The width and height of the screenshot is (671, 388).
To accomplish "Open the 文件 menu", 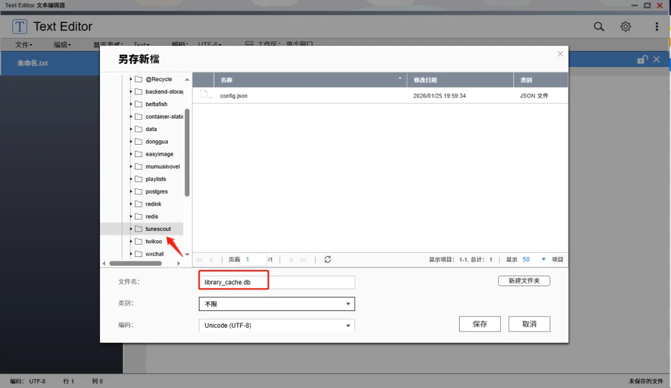I will (24, 45).
